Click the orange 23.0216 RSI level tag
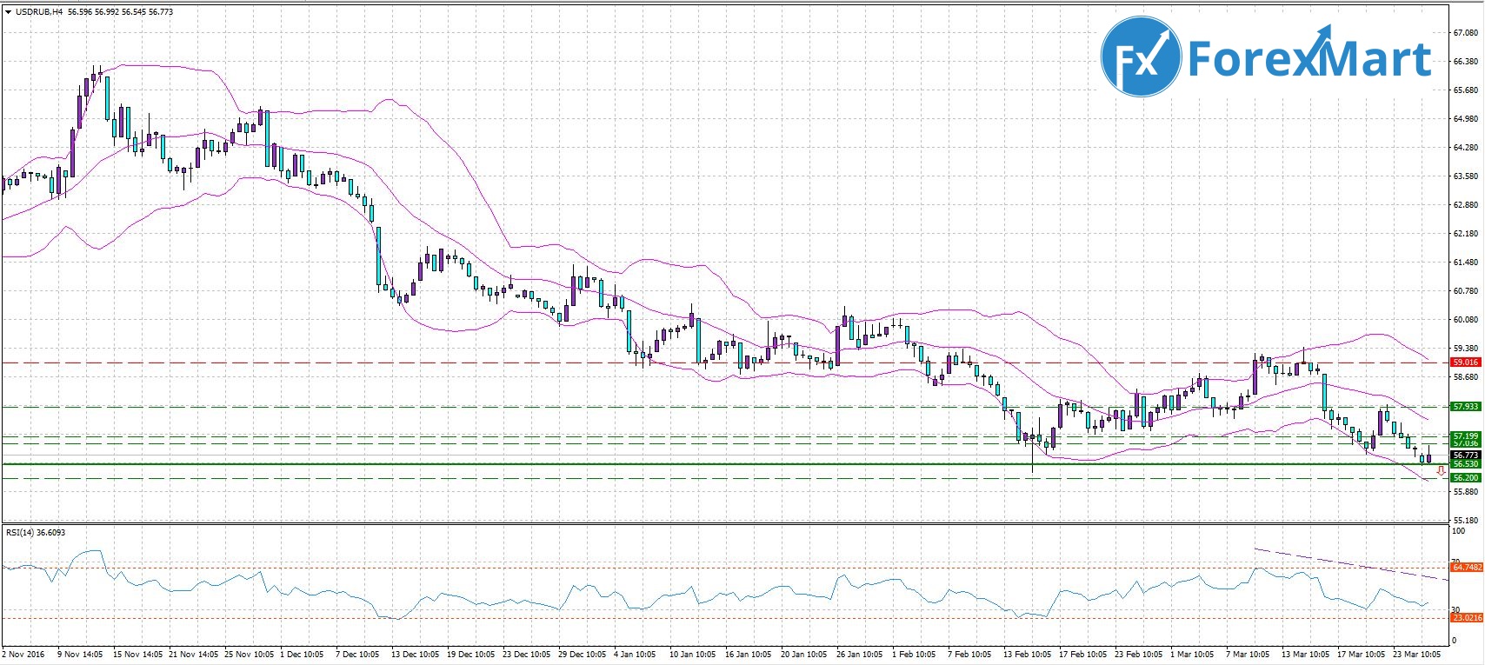This screenshot has height=665, width=1485. 1466,617
